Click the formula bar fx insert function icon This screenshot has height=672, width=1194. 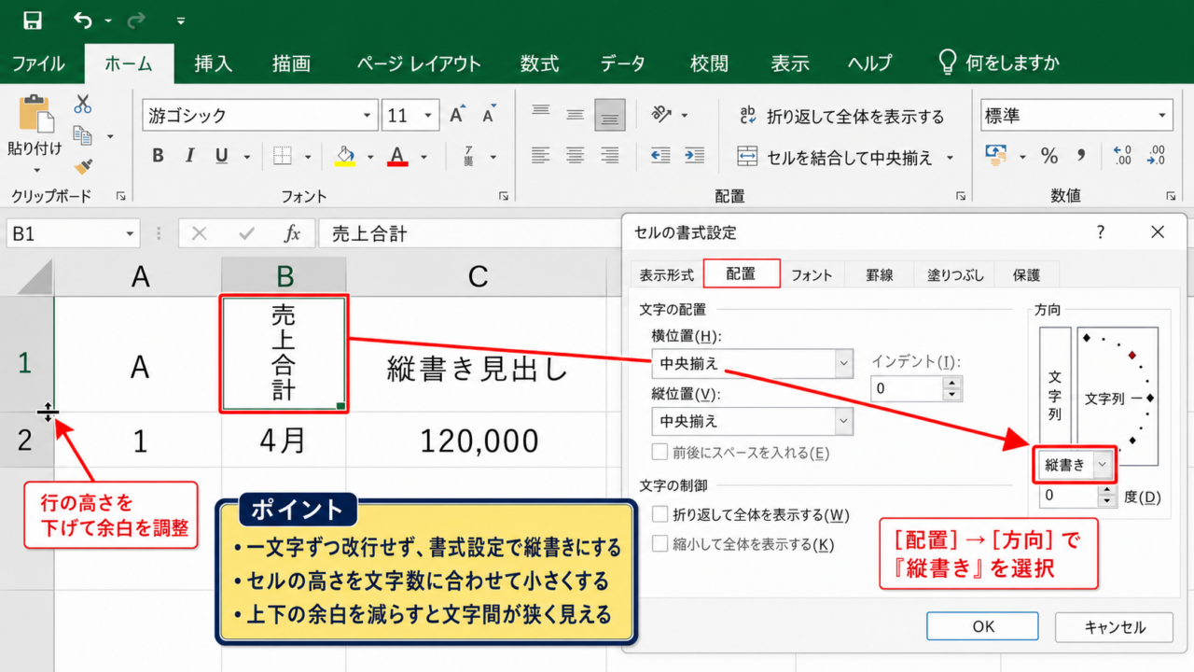292,233
